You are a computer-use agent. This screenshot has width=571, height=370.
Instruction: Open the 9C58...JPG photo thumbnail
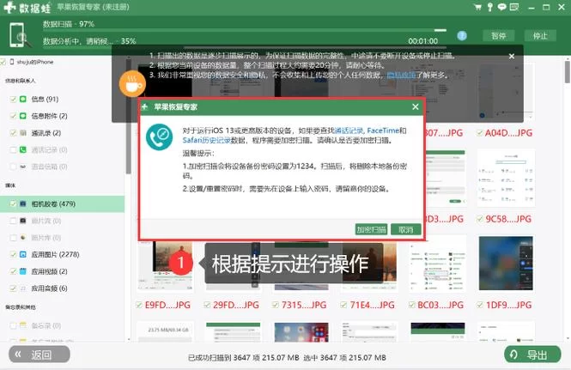pos(506,178)
